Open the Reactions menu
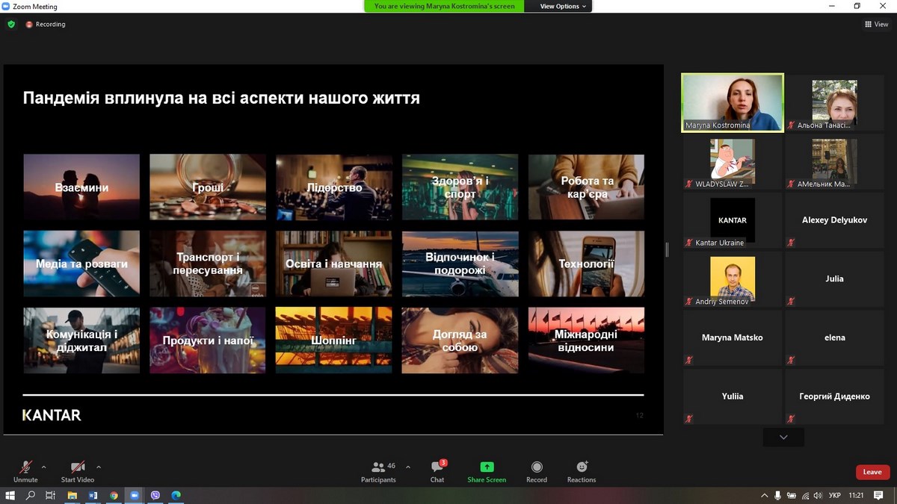897x504 pixels. 582,467
